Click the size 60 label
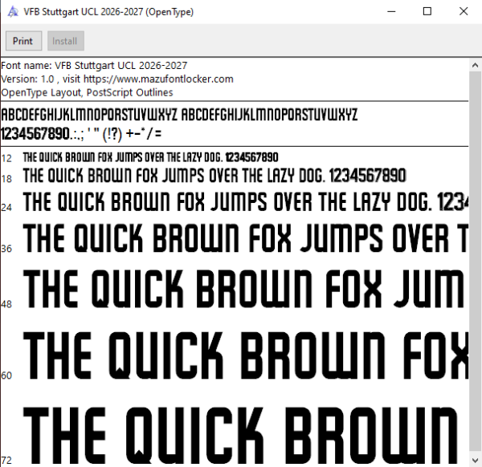This screenshot has height=467, width=482. click(x=6, y=376)
